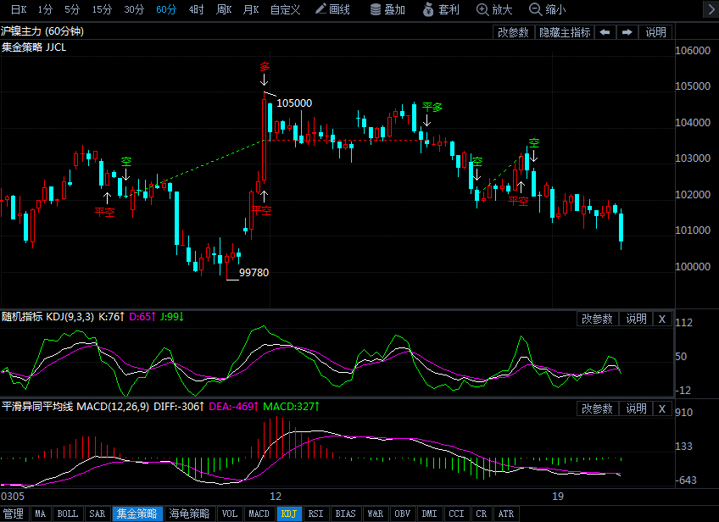Toggle 隐藏主指标 to hide main indicator
719x522 pixels.
click(565, 32)
